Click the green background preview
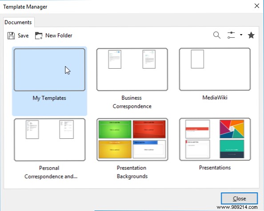 coord(115,129)
